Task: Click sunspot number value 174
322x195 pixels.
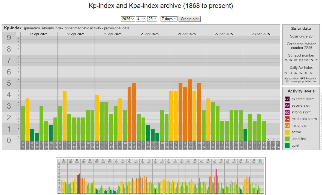Action: tap(311, 60)
